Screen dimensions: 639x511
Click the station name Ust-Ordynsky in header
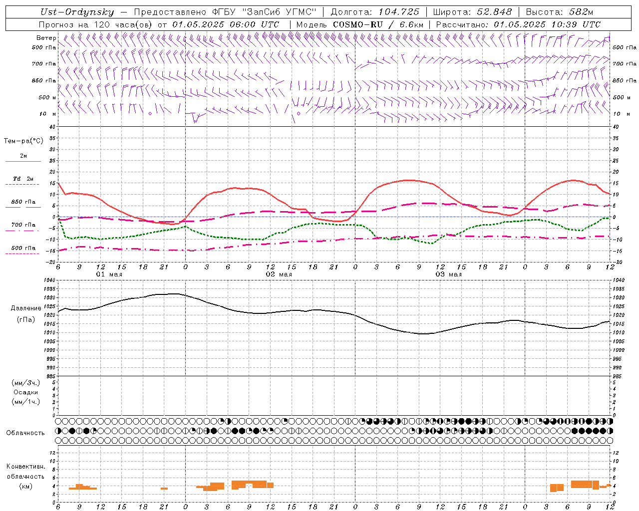tap(77, 12)
